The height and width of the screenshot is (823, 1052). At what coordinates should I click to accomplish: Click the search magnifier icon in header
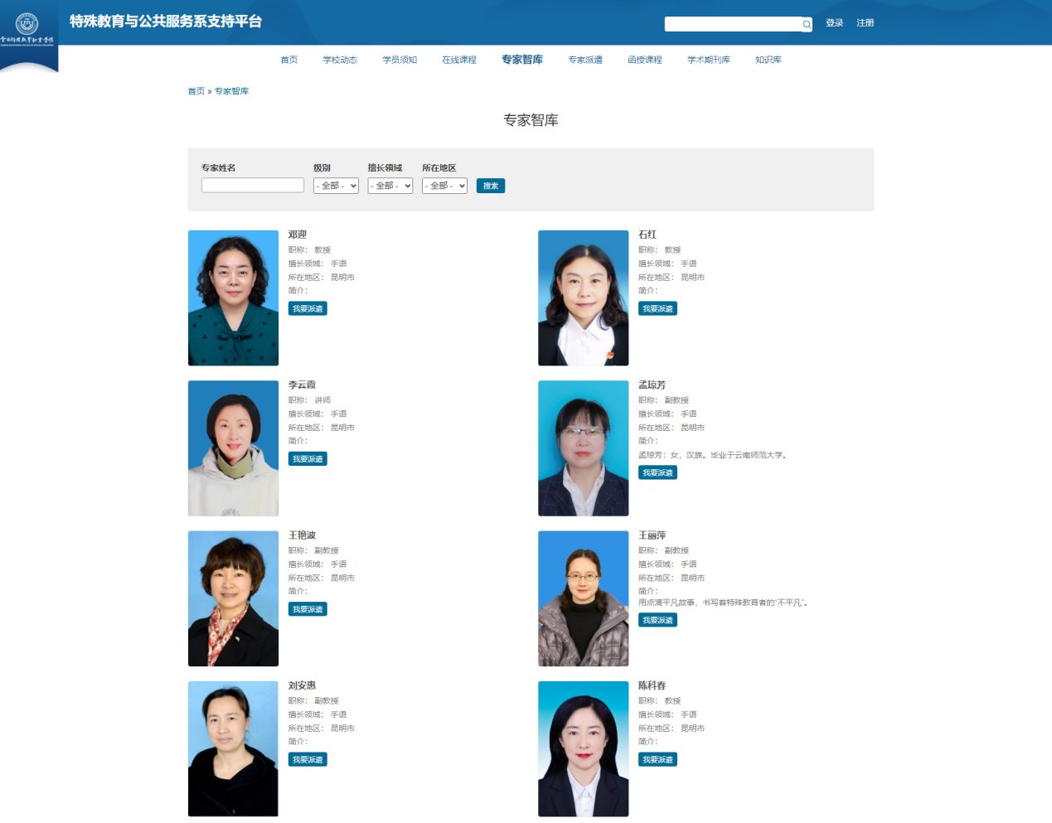(x=806, y=24)
